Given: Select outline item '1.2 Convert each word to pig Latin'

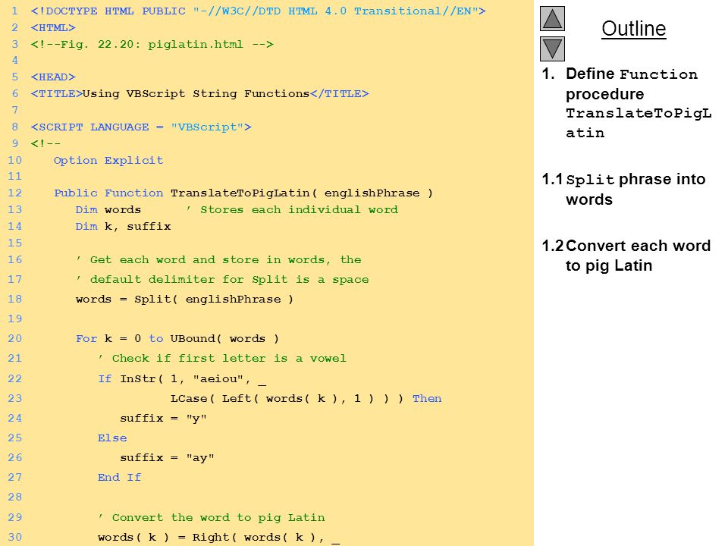Looking at the screenshot, I should click(x=626, y=256).
